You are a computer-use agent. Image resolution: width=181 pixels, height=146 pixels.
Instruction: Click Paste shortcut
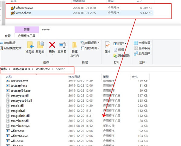pos(11,48)
